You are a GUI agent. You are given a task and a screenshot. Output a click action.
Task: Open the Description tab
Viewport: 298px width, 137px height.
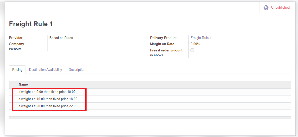pos(77,70)
